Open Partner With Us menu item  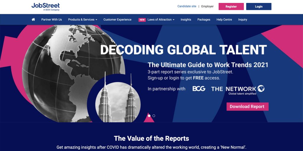click(x=51, y=19)
